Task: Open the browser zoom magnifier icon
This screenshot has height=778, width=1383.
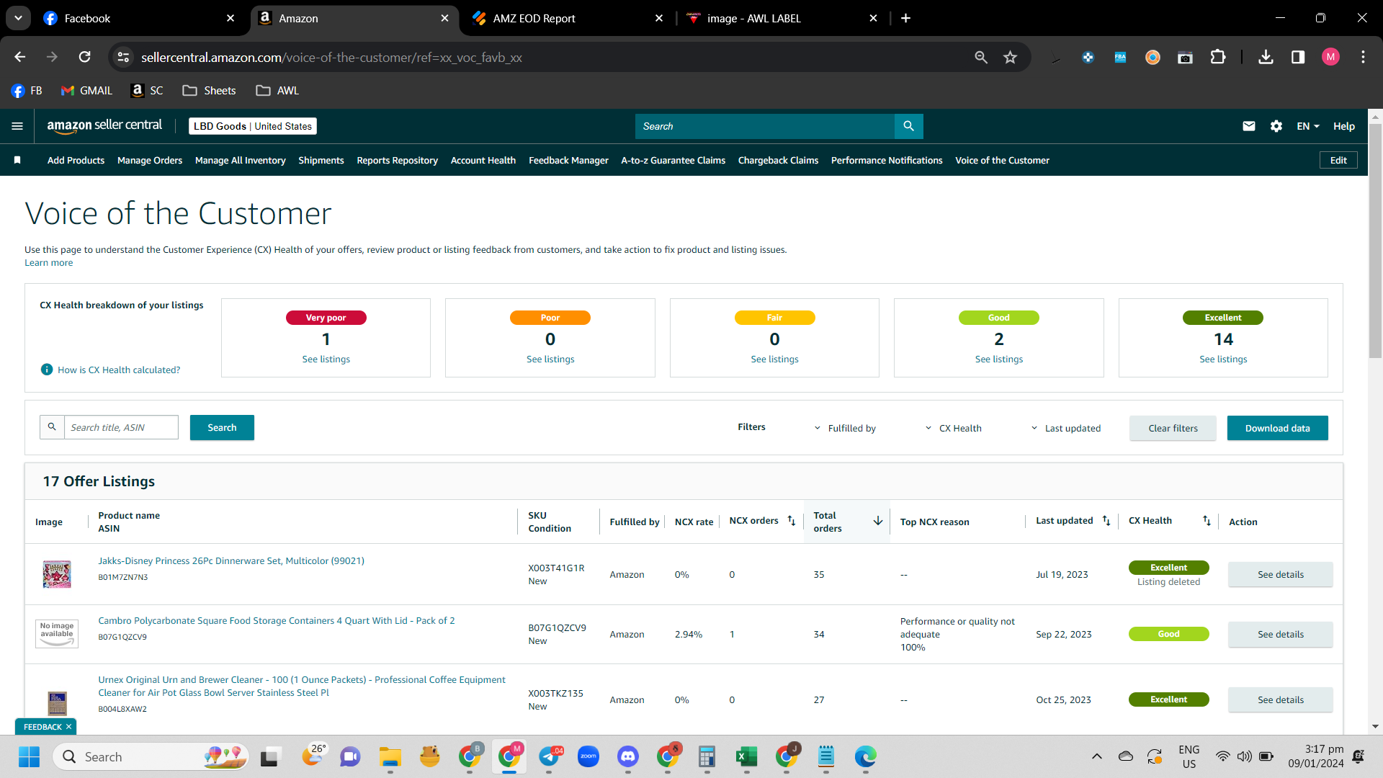Action: tap(981, 57)
